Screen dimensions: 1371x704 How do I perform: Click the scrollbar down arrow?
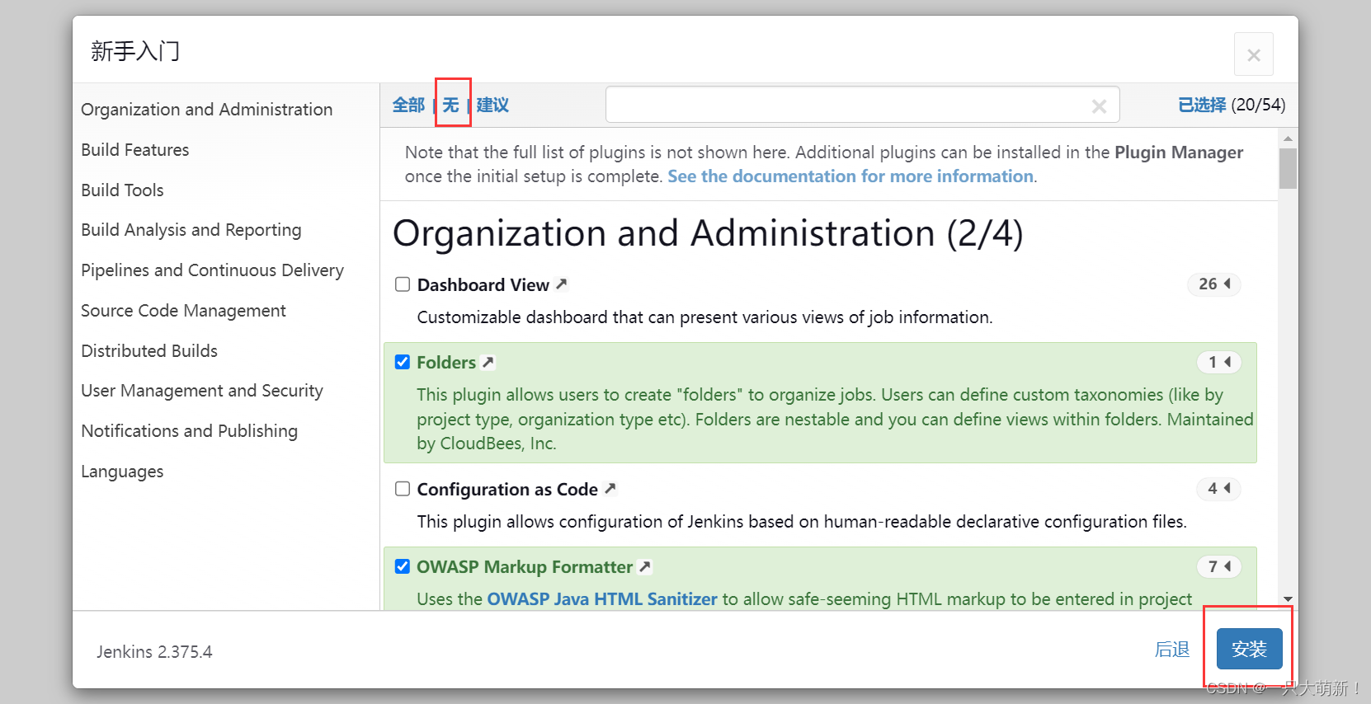click(1288, 599)
